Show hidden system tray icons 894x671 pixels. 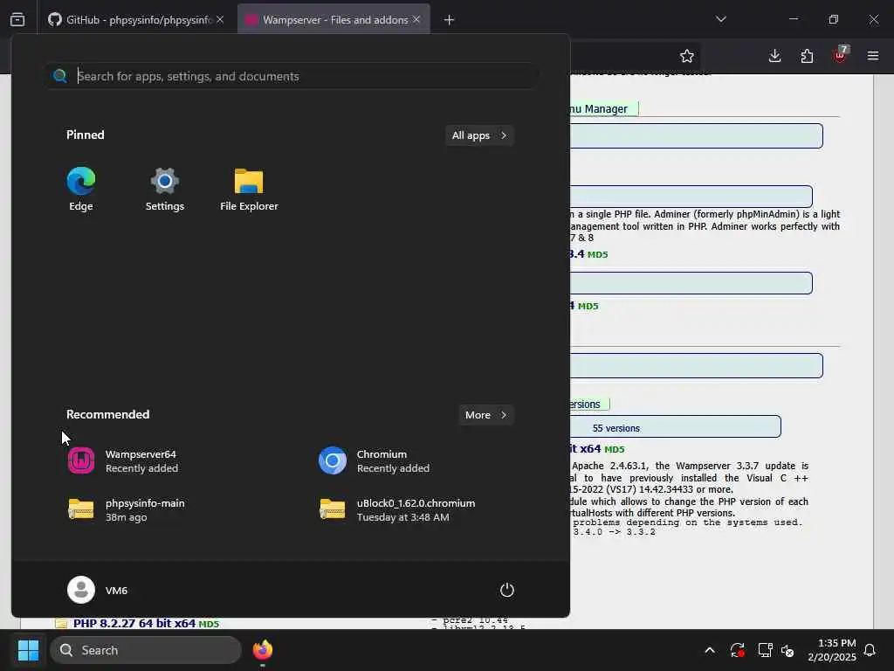pyautogui.click(x=710, y=650)
